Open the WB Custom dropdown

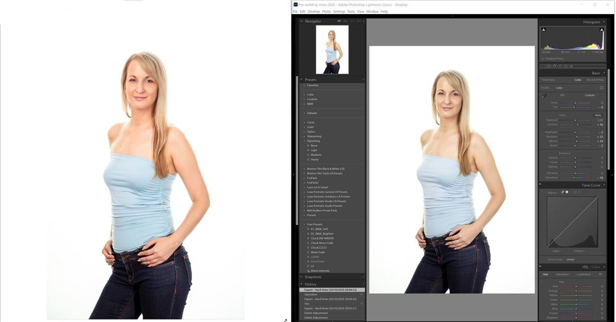point(591,95)
